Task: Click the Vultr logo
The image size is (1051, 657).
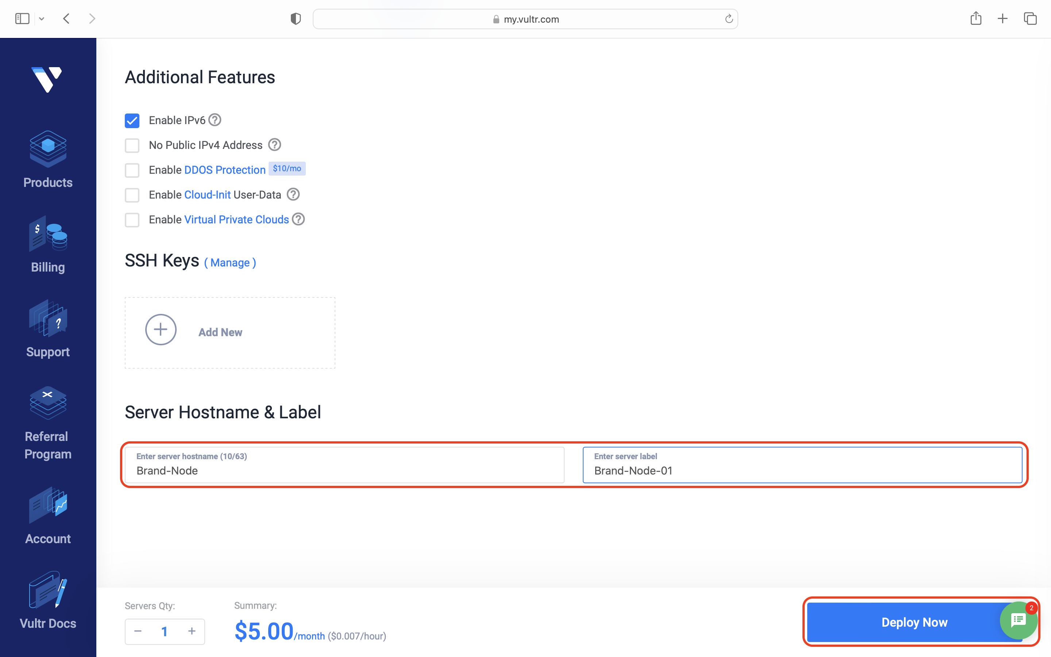Action: (x=47, y=80)
